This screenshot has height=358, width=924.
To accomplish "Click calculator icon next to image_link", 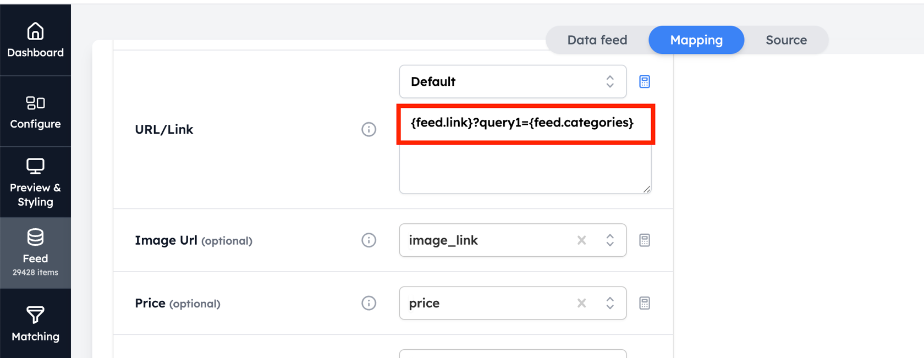I will [x=645, y=240].
